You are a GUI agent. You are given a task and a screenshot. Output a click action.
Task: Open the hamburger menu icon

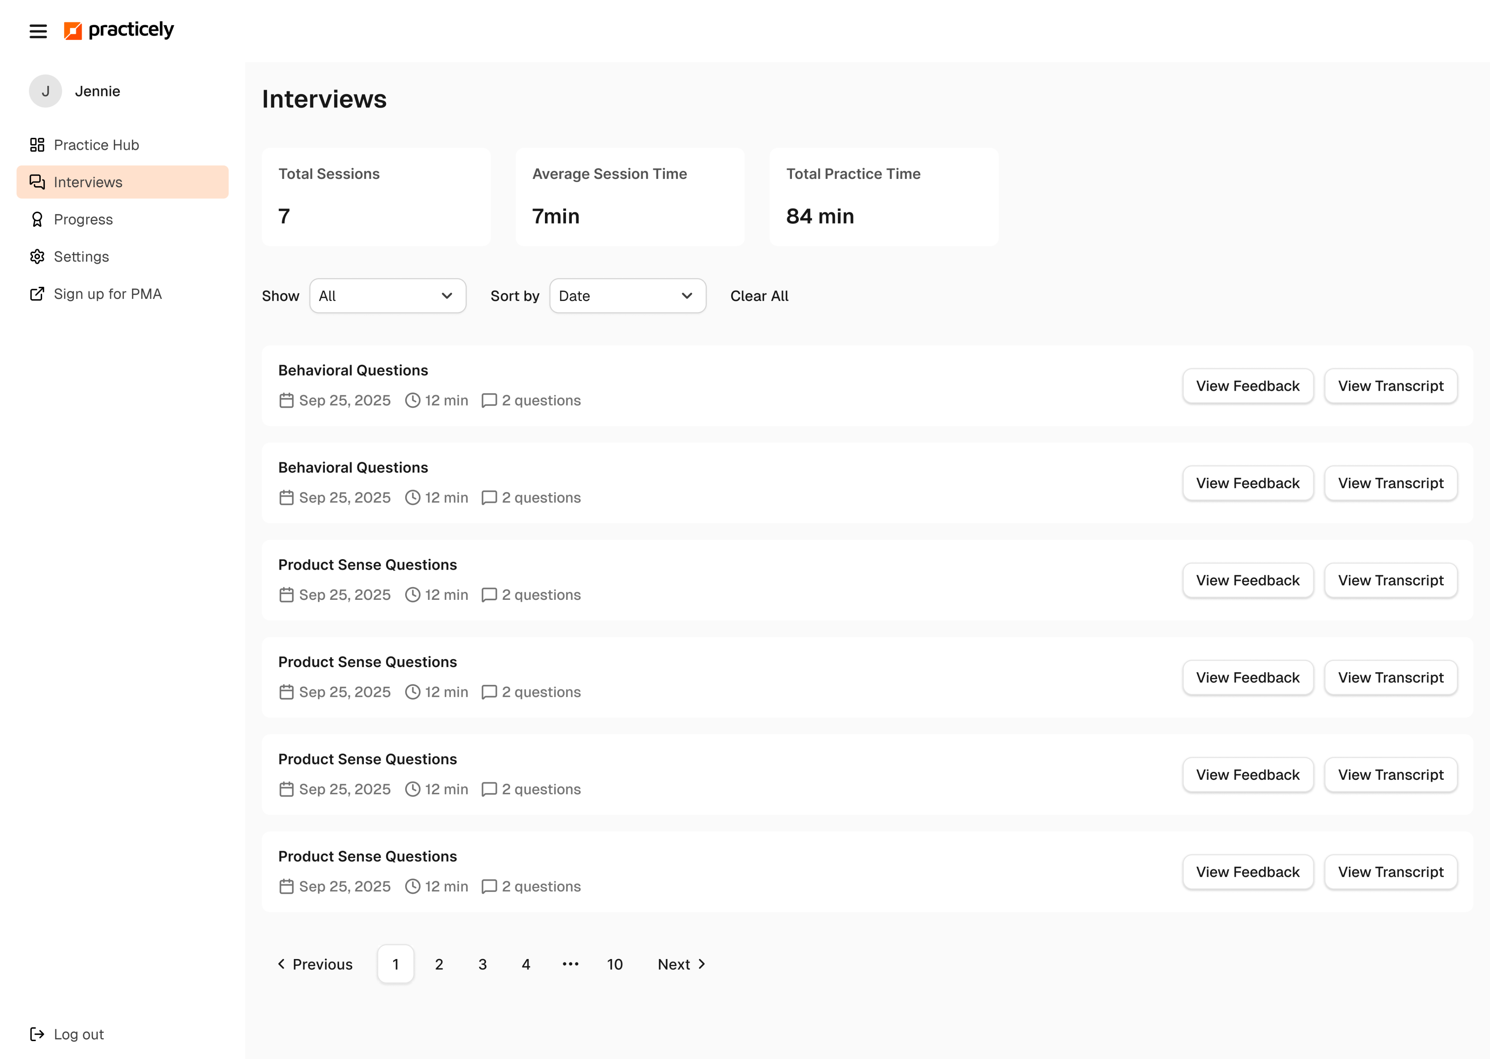pos(38,31)
